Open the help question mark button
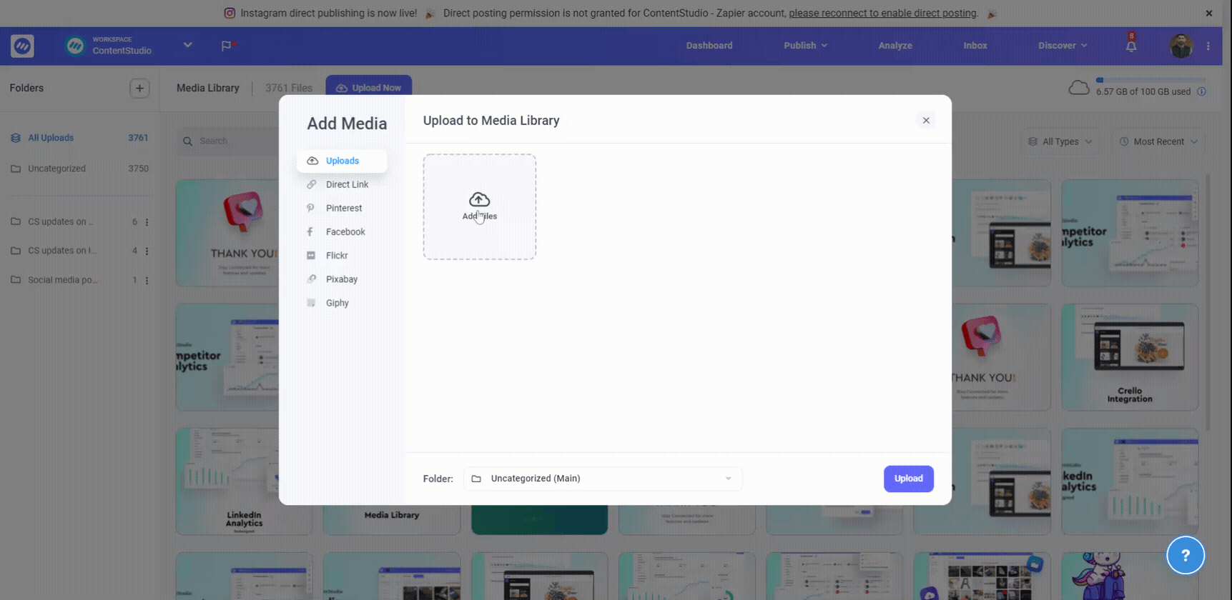Viewport: 1232px width, 600px height. pyautogui.click(x=1185, y=555)
